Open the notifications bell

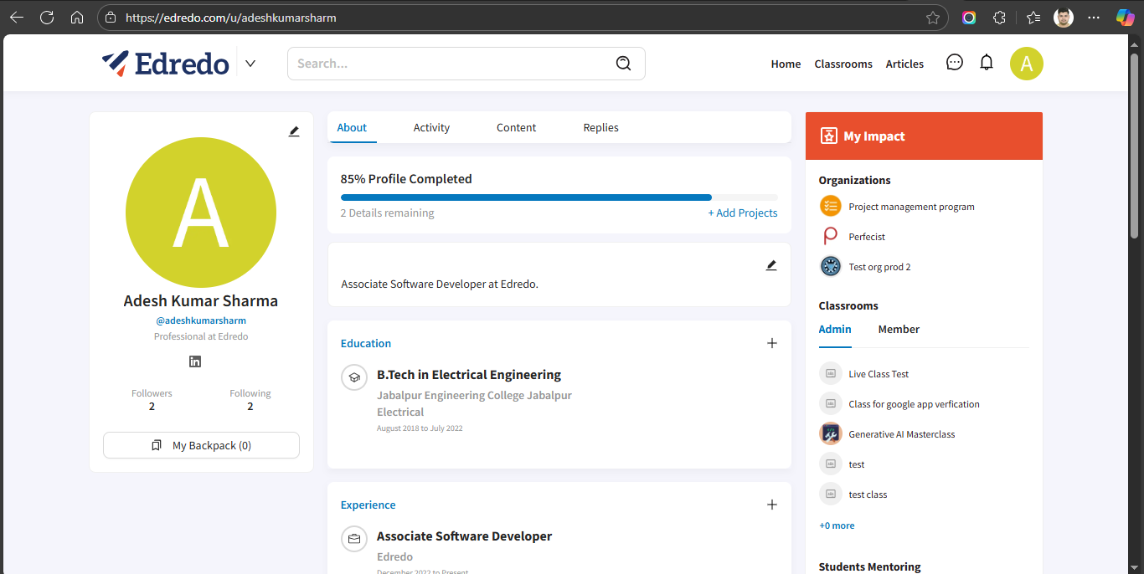click(x=987, y=63)
